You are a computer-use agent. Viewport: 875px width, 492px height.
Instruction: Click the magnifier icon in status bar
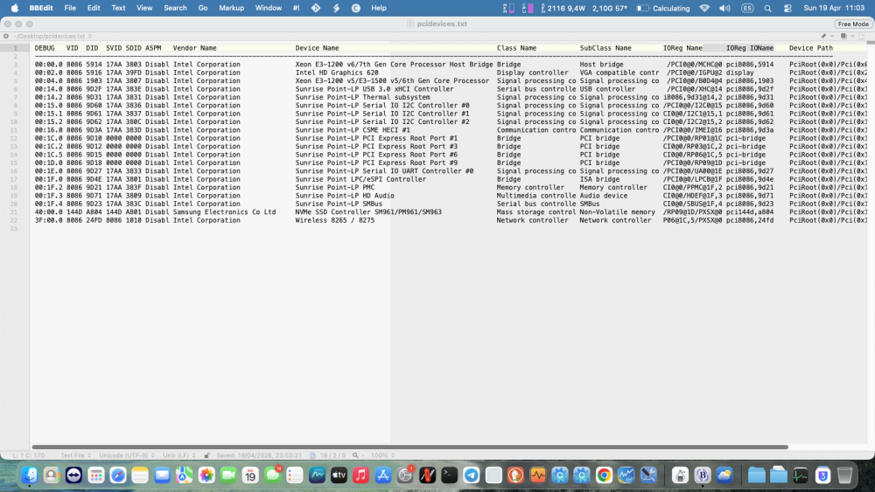point(355,455)
